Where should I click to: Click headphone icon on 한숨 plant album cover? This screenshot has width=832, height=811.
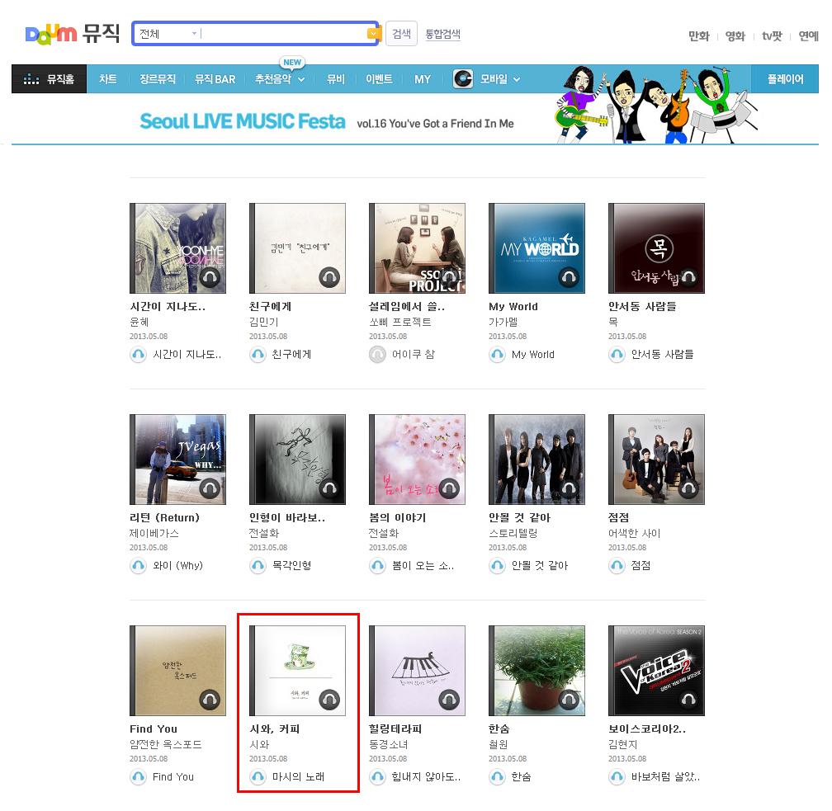click(569, 700)
